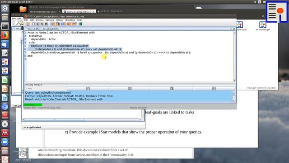Open Chromium from the launcher
The width and height of the screenshot is (289, 163).
5,107
